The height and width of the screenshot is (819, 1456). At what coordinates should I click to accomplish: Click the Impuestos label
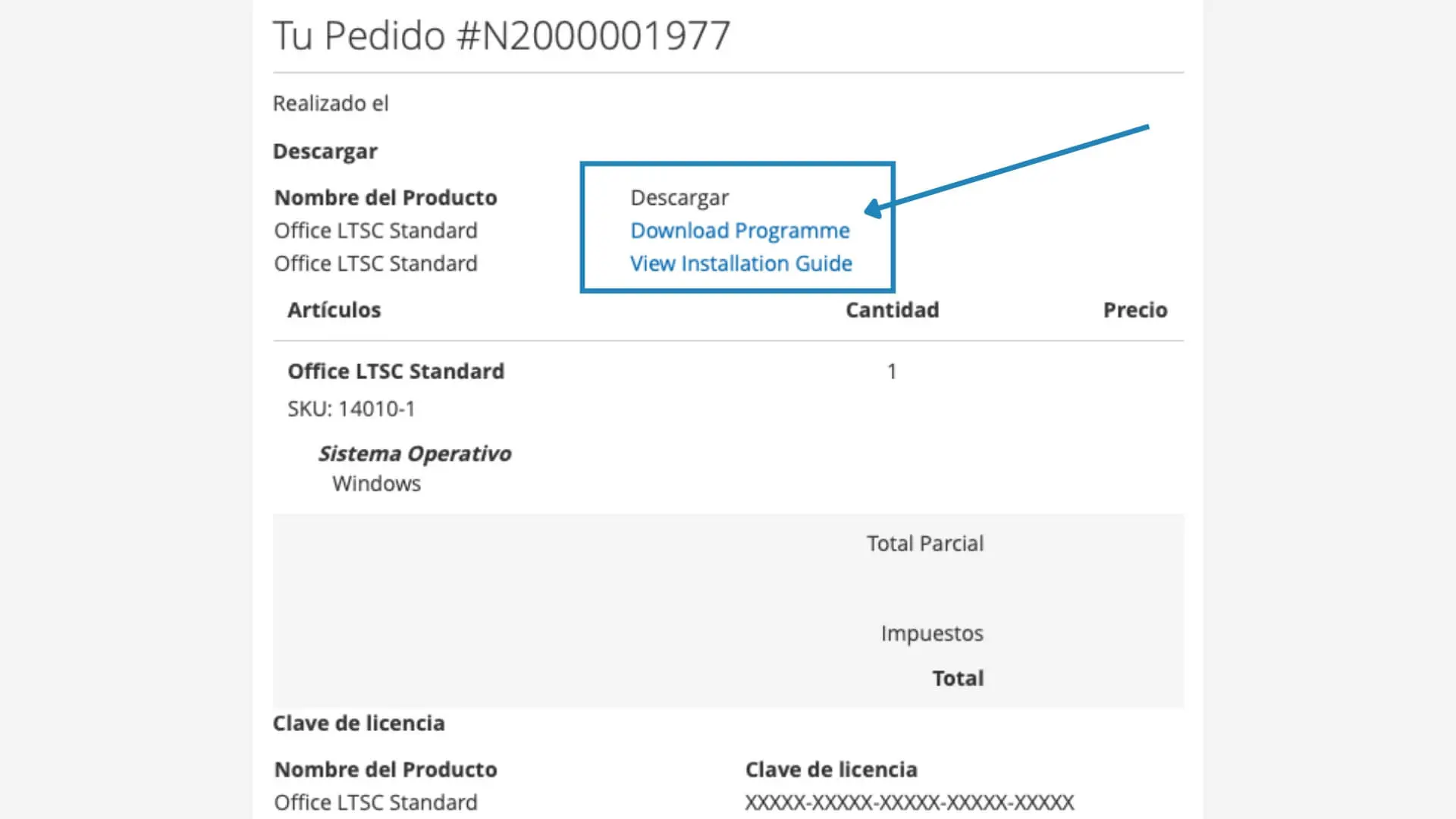[x=931, y=633]
